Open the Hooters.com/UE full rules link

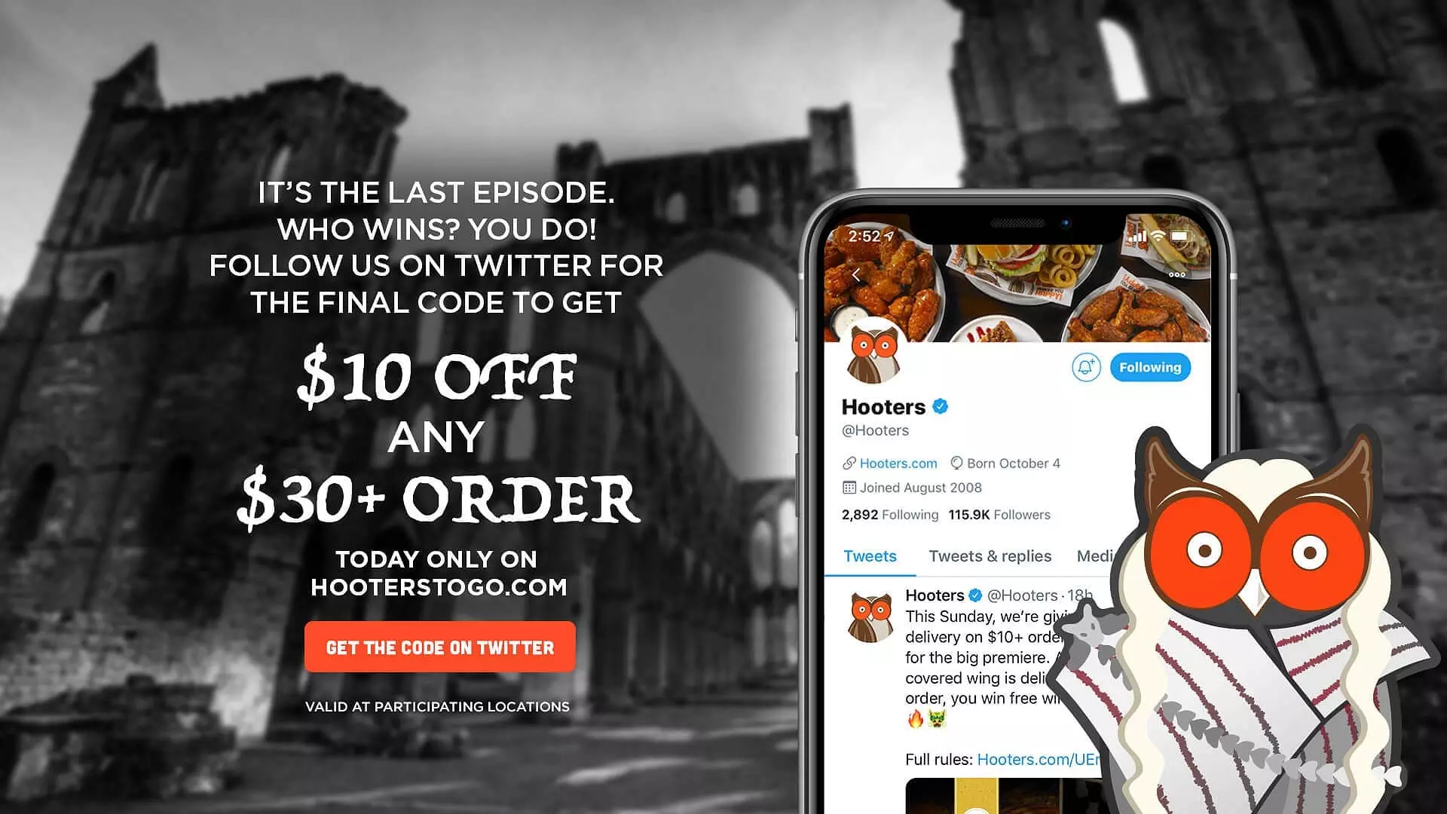[1039, 759]
